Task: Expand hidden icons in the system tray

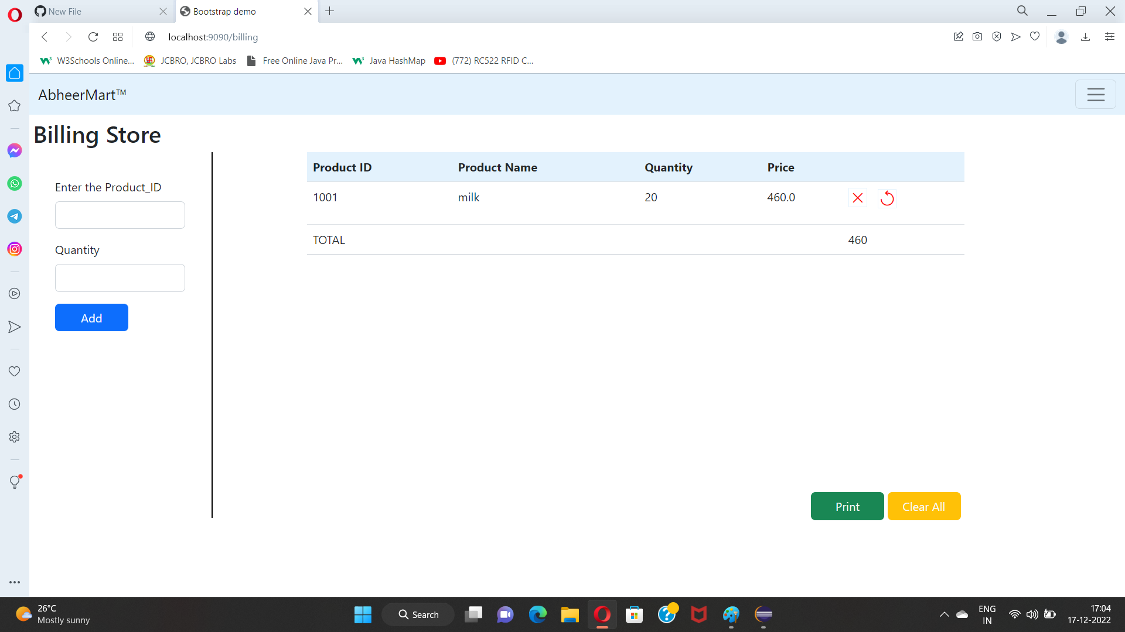Action: click(x=943, y=614)
